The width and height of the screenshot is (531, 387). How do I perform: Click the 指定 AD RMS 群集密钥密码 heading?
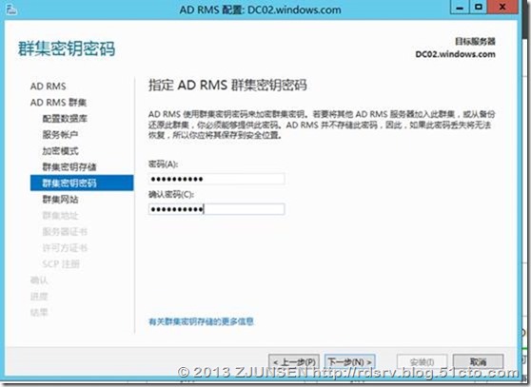click(227, 85)
